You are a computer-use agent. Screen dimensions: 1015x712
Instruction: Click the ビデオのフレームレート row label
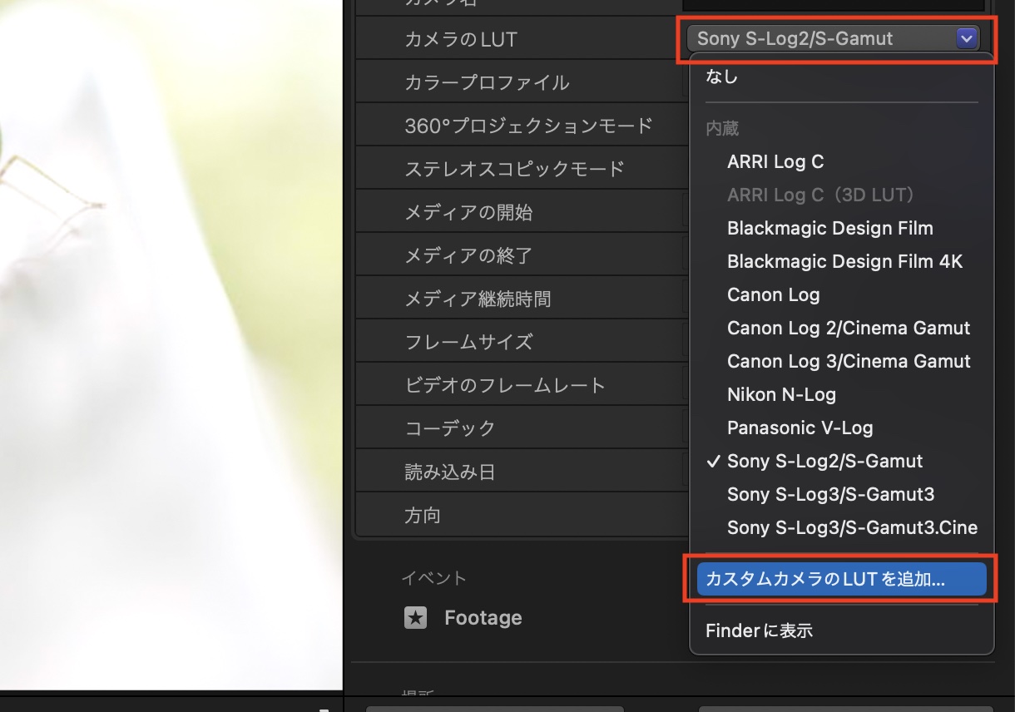505,385
